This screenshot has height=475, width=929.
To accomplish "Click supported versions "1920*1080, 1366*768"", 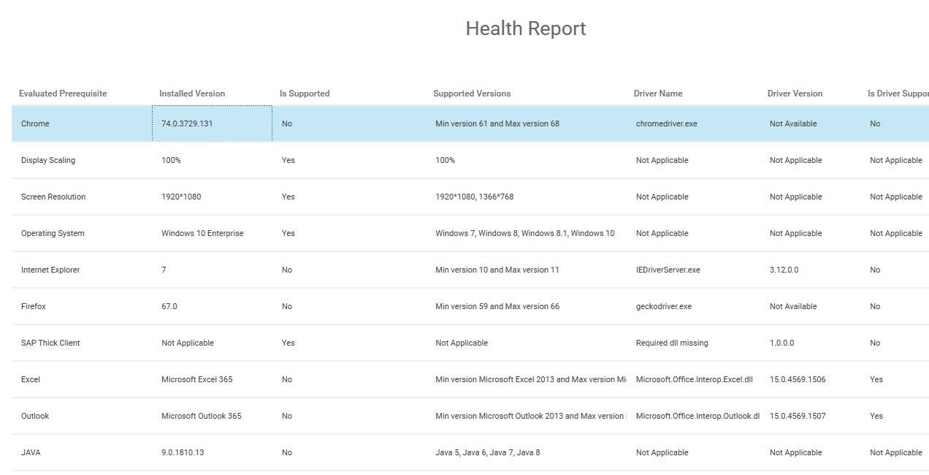I will 475,197.
